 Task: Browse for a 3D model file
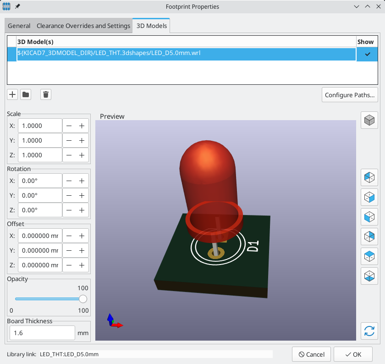coord(26,94)
